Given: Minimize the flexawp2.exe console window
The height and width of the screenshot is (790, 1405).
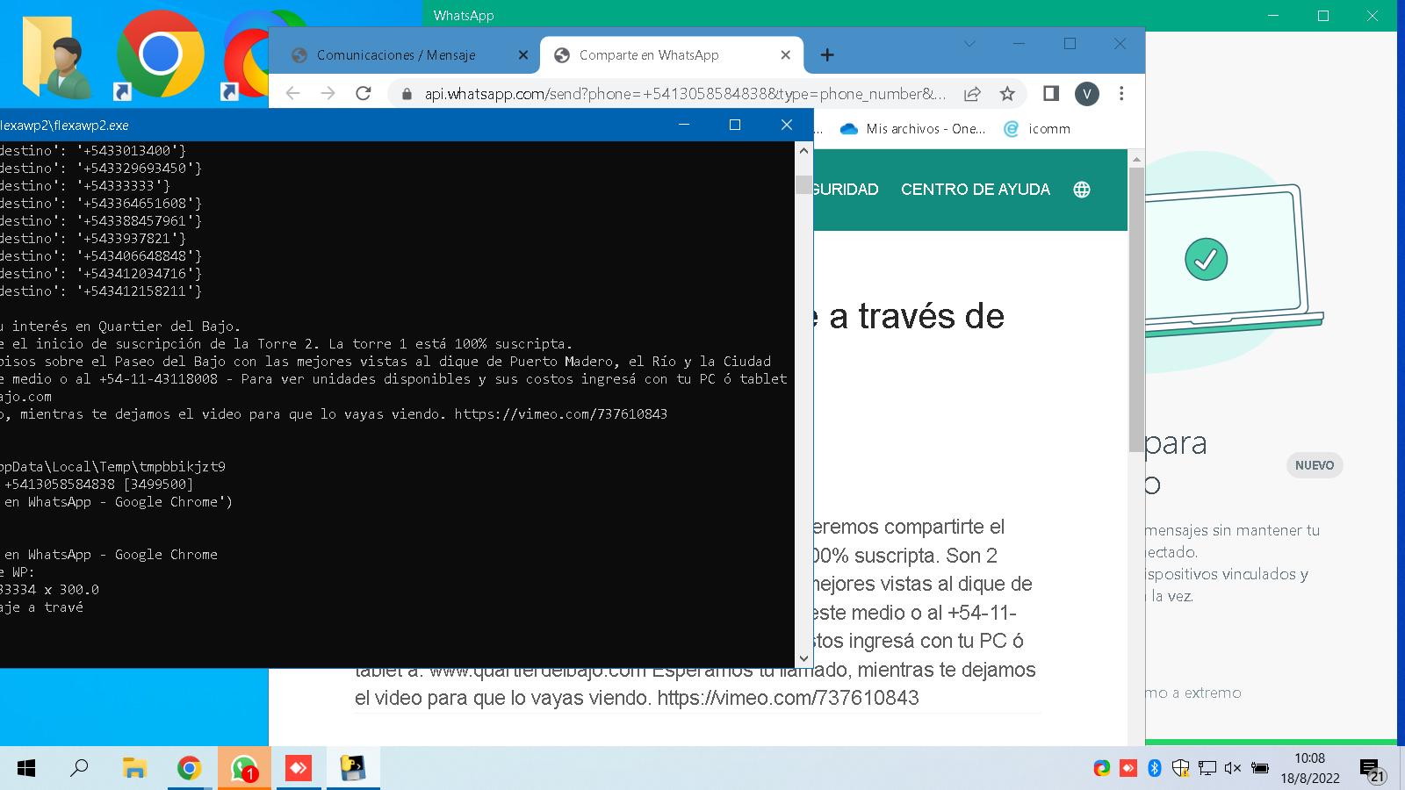Looking at the screenshot, I should 683,125.
